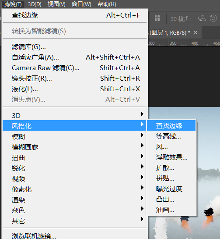The height and width of the screenshot is (239, 220).
Task: Switch to the (图层 1, RGB/8) document tab
Action: point(170,32)
